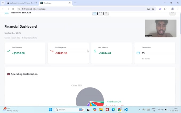Open the ENG IN language switcher
Viewport: 181px width, 113px height.
point(154,110)
